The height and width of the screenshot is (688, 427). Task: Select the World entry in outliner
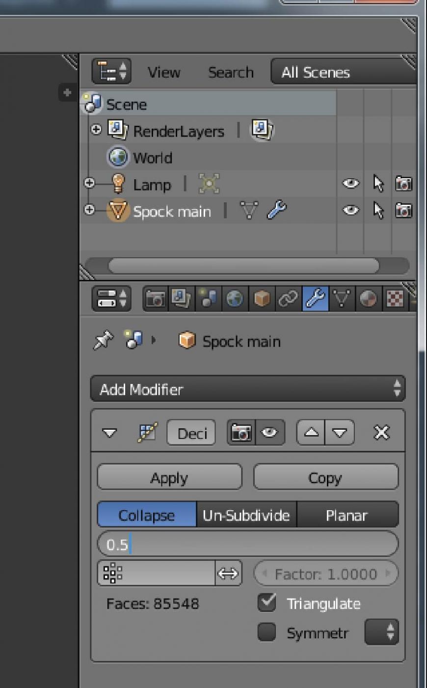click(152, 158)
